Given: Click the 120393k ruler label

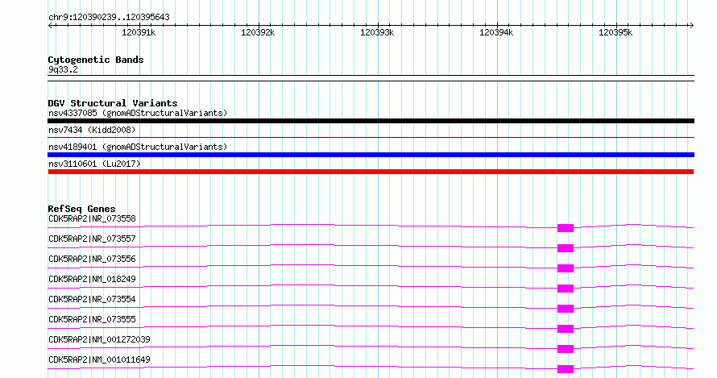Looking at the screenshot, I should point(377,32).
